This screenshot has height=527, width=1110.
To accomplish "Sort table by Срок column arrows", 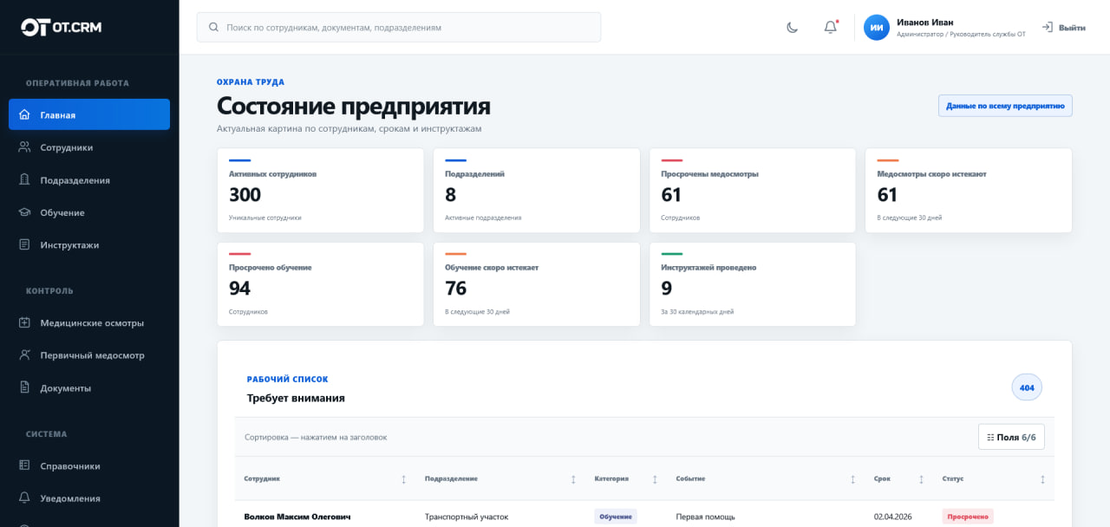I will pos(921,479).
